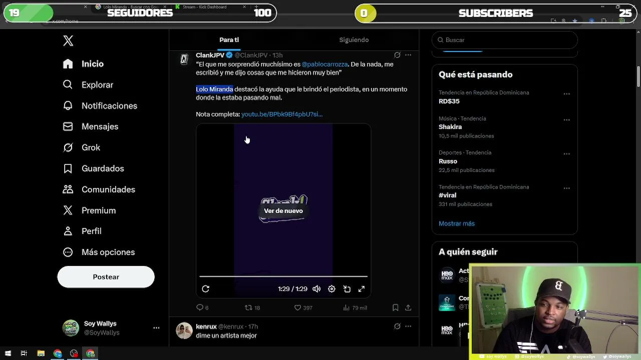Click the video replay icon
Viewport: 641px width, 360px height.
point(205,289)
